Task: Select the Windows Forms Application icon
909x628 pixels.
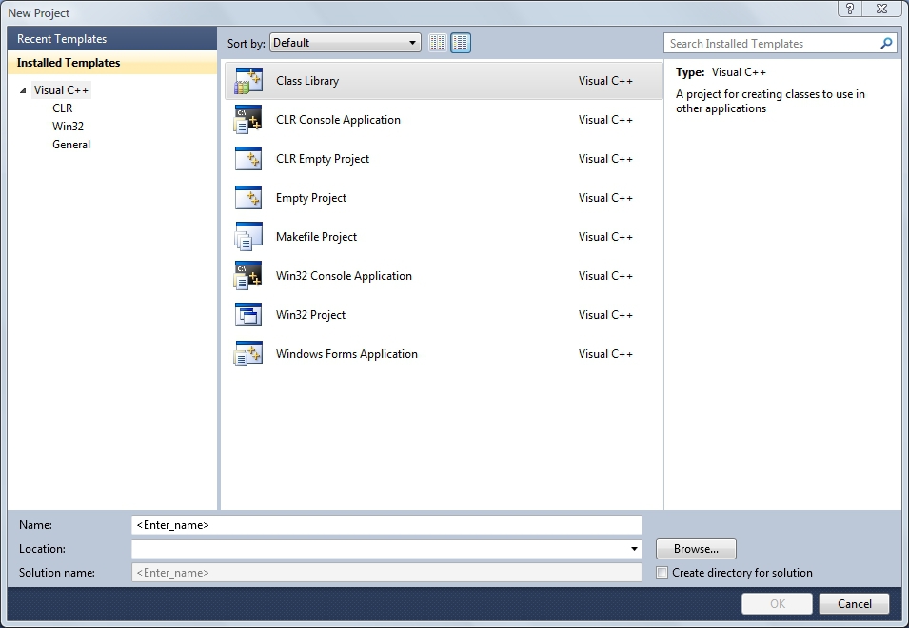Action: tap(248, 355)
